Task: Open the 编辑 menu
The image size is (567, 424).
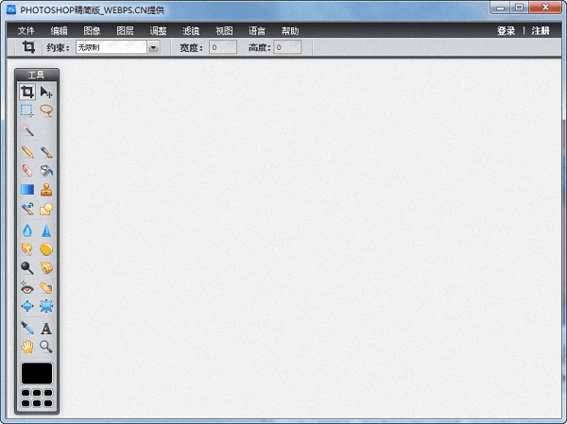Action: click(x=59, y=31)
